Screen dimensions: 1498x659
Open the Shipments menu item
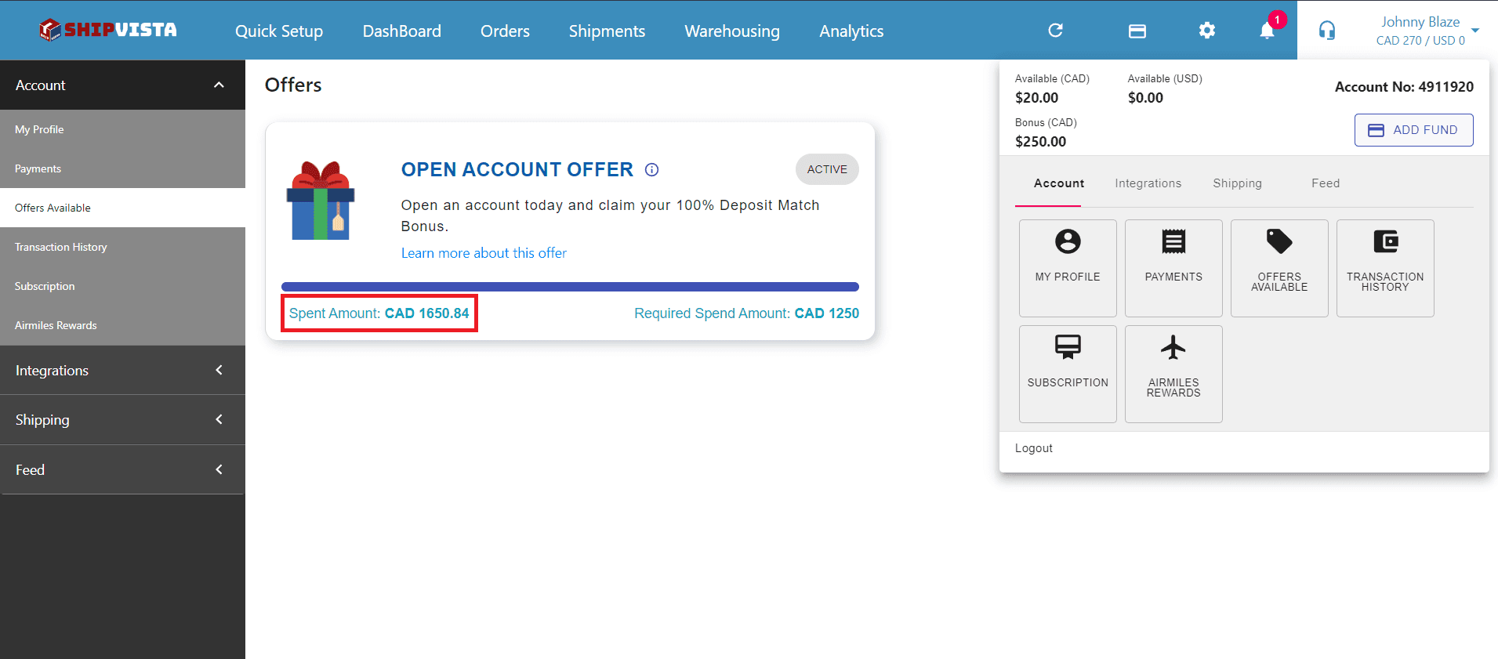point(607,31)
